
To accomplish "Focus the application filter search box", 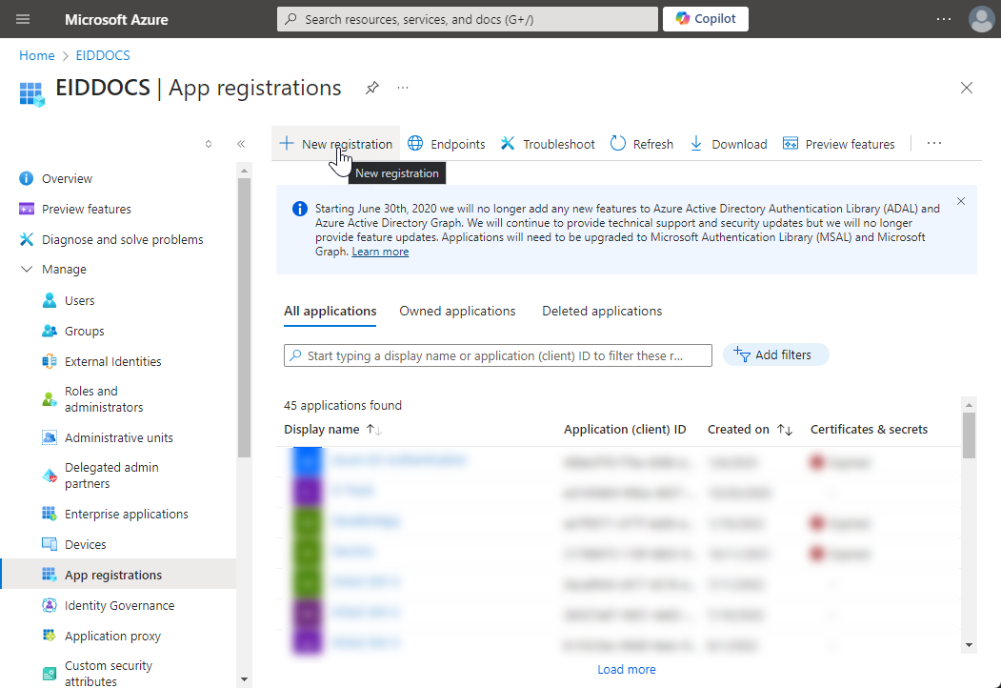I will [x=498, y=355].
